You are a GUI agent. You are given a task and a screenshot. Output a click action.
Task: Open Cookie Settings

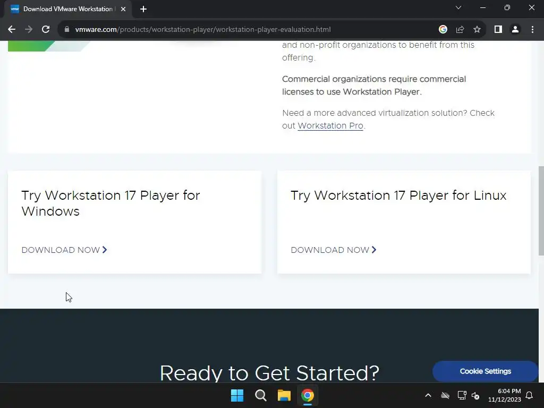click(486, 371)
